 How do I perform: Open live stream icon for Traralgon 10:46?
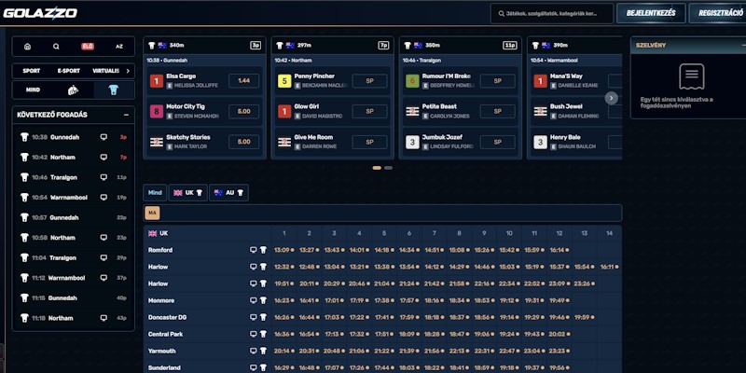(x=104, y=177)
